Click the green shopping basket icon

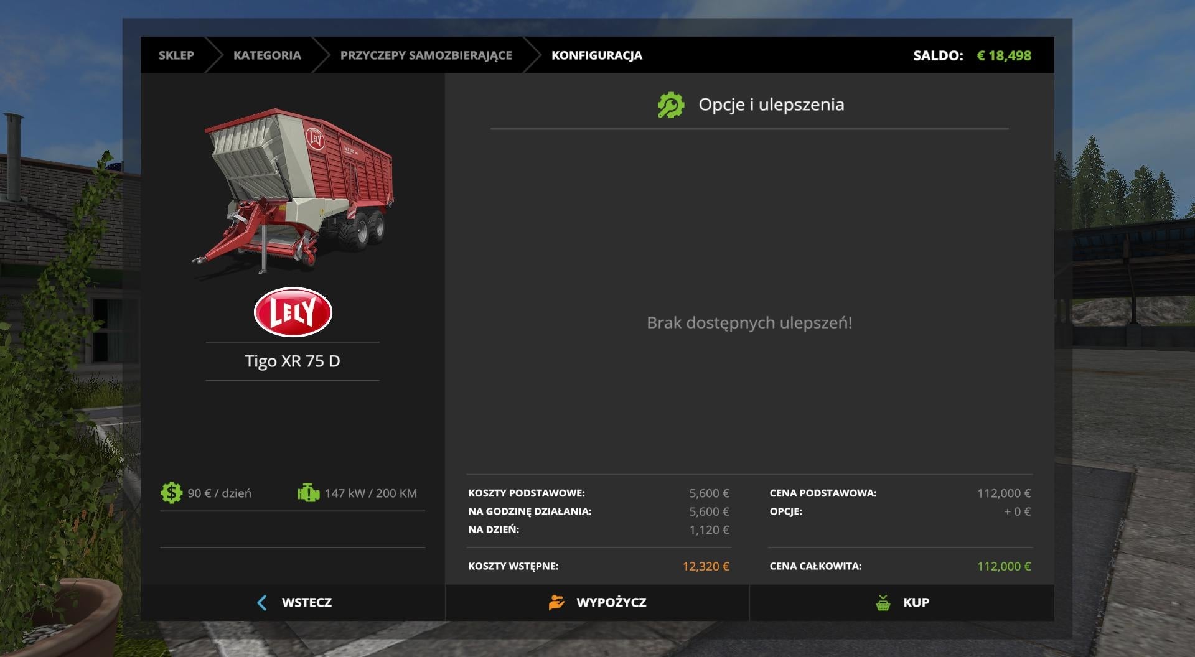(x=883, y=602)
